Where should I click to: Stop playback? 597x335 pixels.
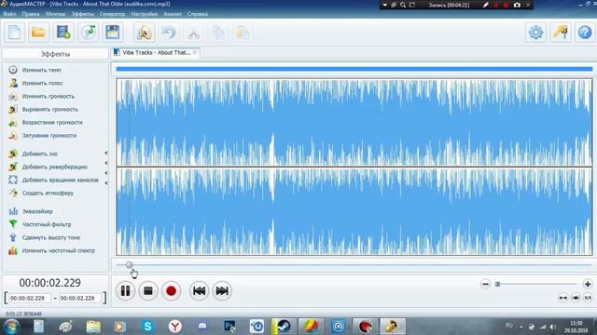coord(148,291)
